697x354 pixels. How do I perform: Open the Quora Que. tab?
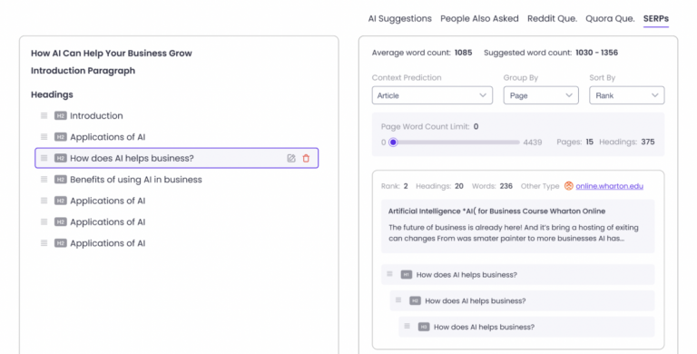click(610, 19)
